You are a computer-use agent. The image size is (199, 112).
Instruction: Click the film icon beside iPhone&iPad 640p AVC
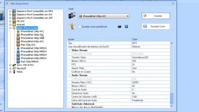[x=18, y=41]
